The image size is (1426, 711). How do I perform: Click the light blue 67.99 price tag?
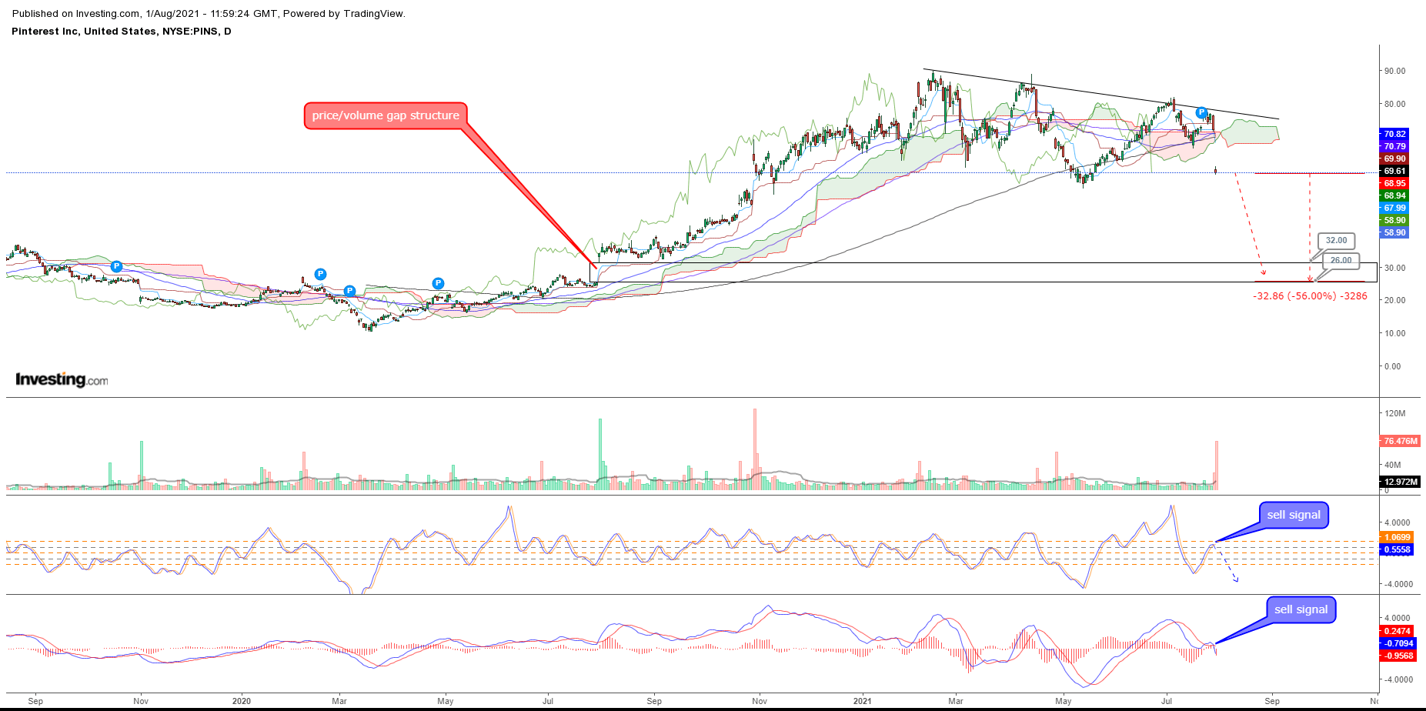click(1394, 208)
